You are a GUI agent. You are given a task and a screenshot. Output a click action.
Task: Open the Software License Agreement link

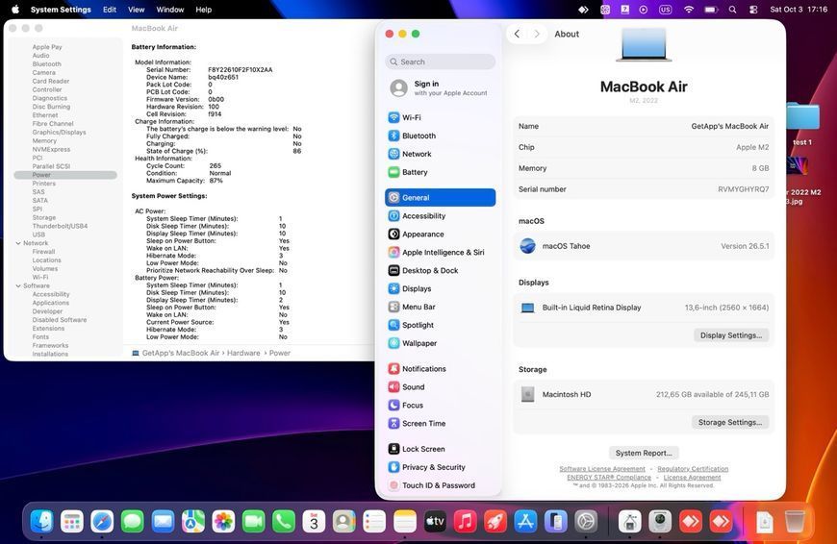point(602,469)
